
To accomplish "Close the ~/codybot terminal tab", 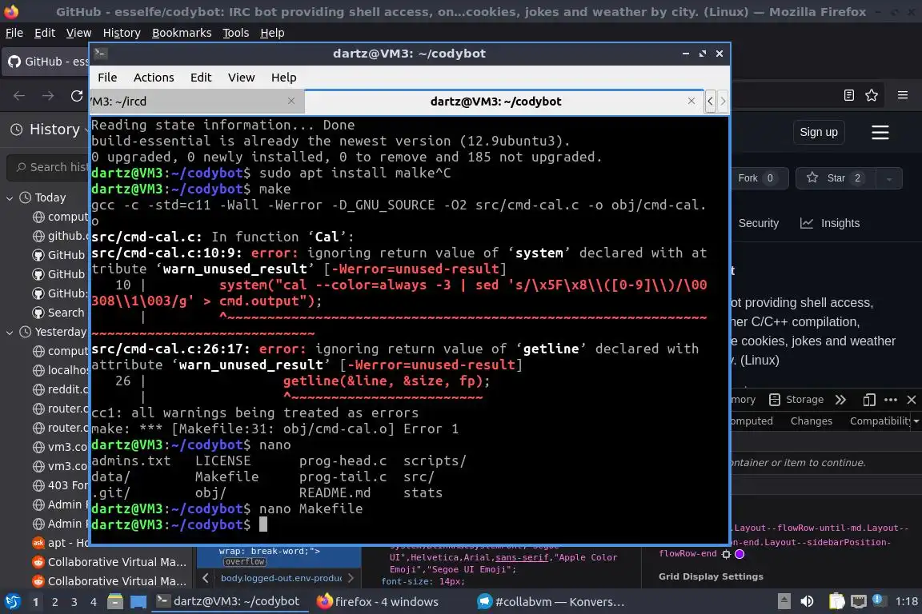I will click(691, 101).
